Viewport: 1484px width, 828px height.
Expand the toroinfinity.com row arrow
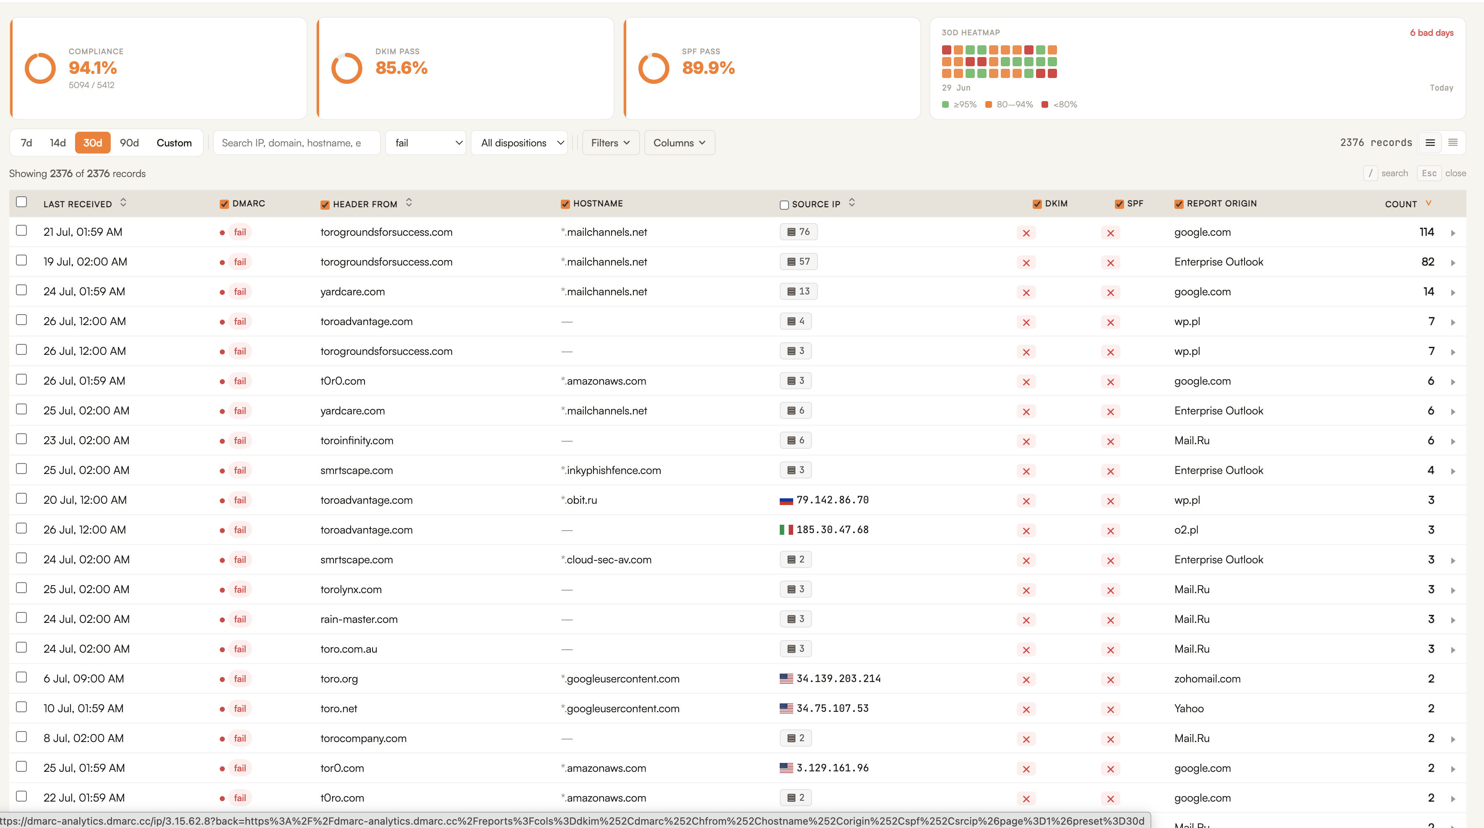1453,441
